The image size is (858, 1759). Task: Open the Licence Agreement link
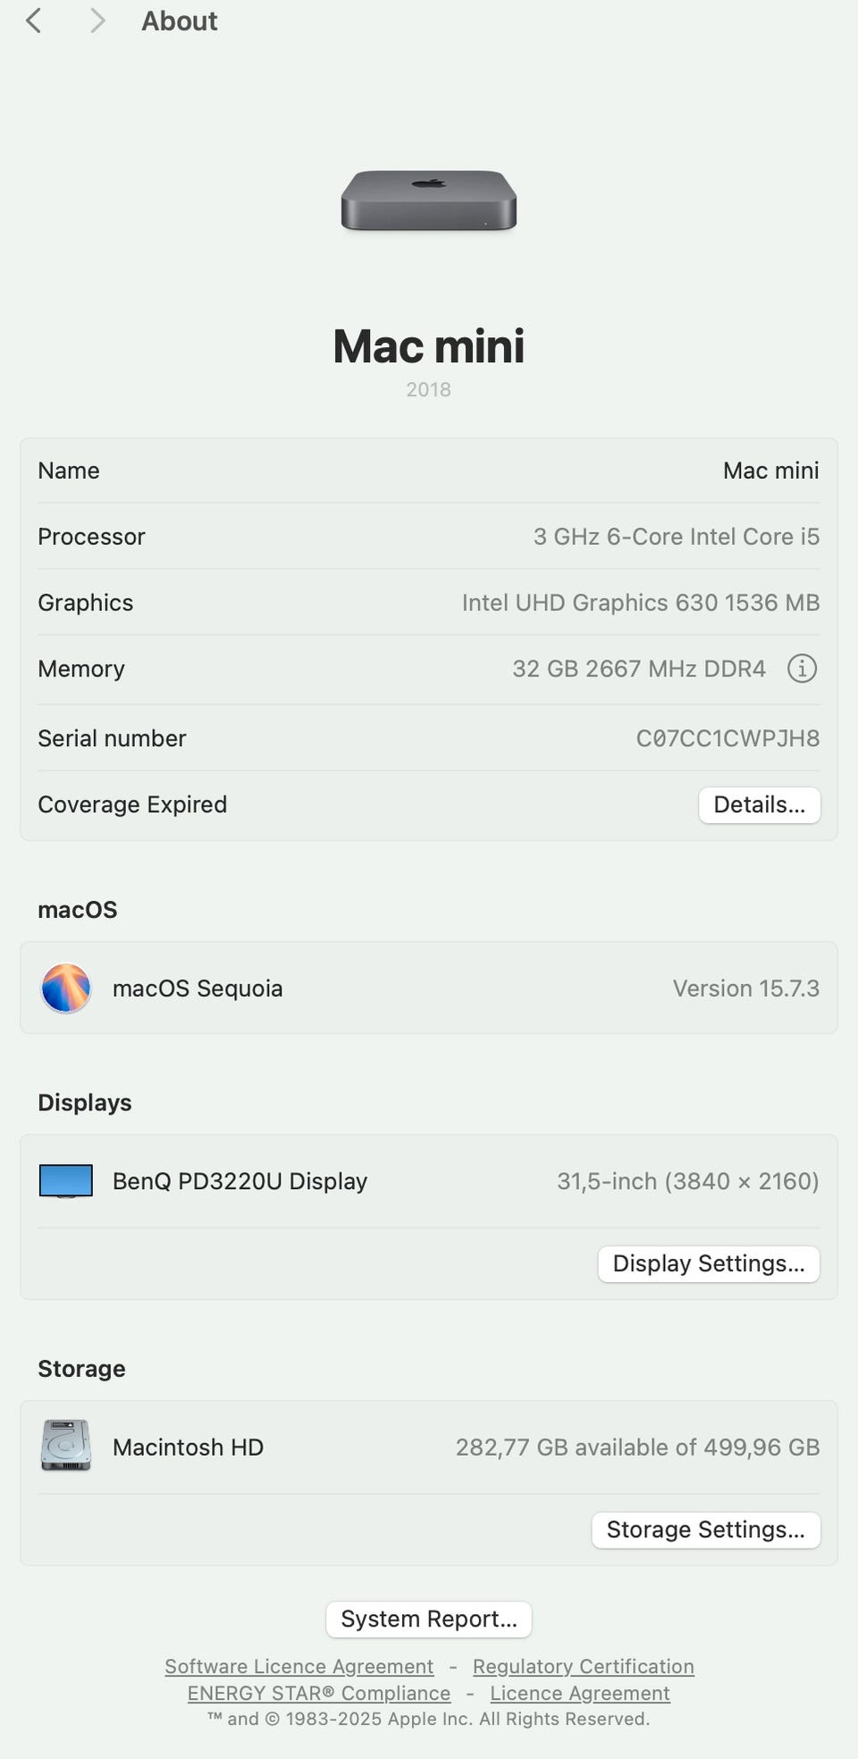pyautogui.click(x=579, y=1693)
